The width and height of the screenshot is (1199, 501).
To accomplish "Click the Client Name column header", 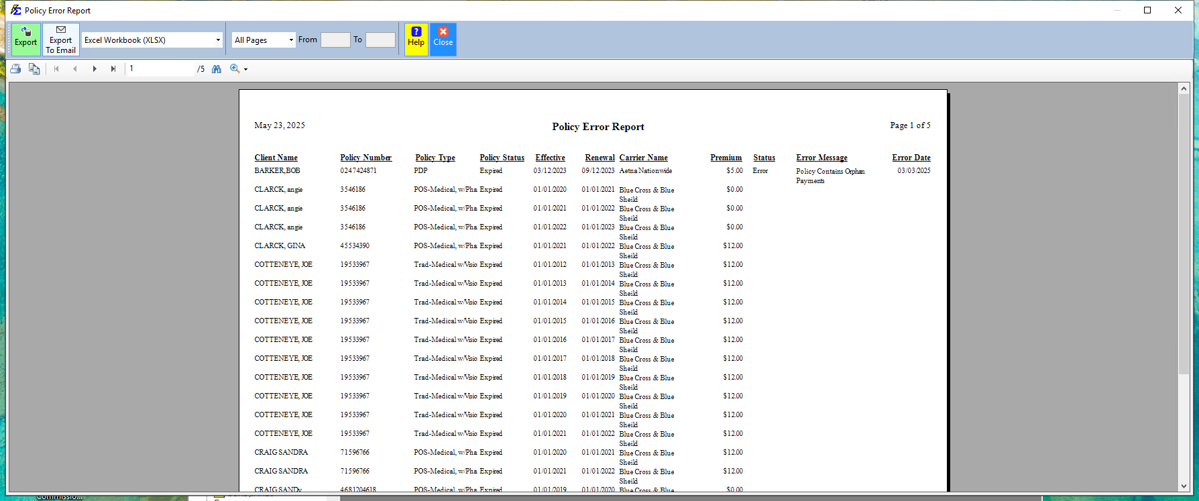I will click(276, 158).
